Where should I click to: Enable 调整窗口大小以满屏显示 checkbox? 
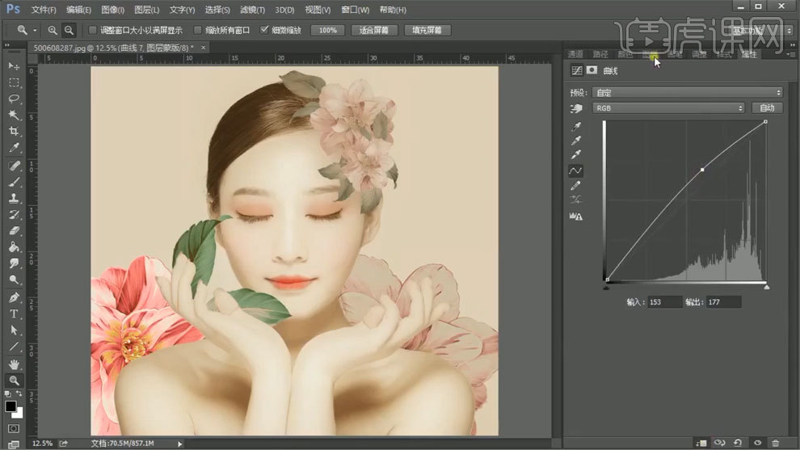[92, 30]
